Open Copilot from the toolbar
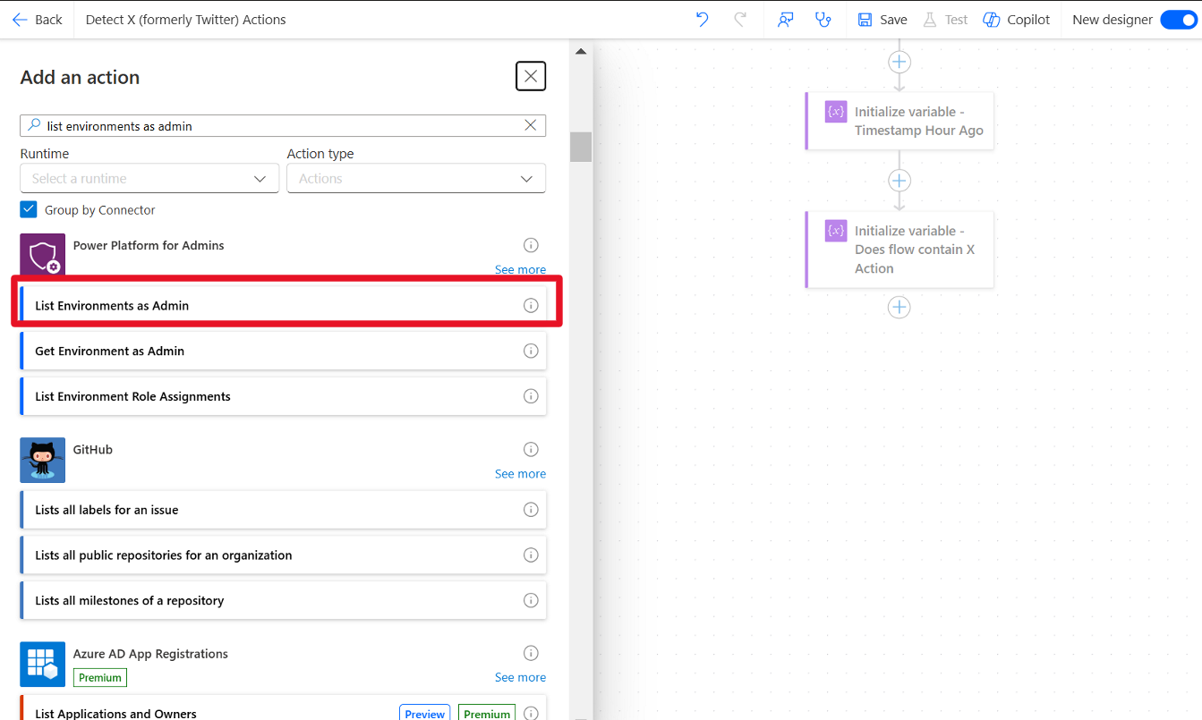Image resolution: width=1202 pixels, height=720 pixels. point(1016,19)
